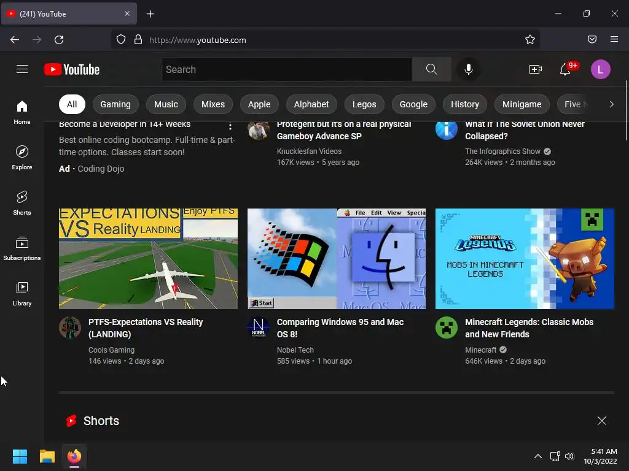Go to Home in sidebar
The height and width of the screenshot is (471, 629).
pos(22,113)
